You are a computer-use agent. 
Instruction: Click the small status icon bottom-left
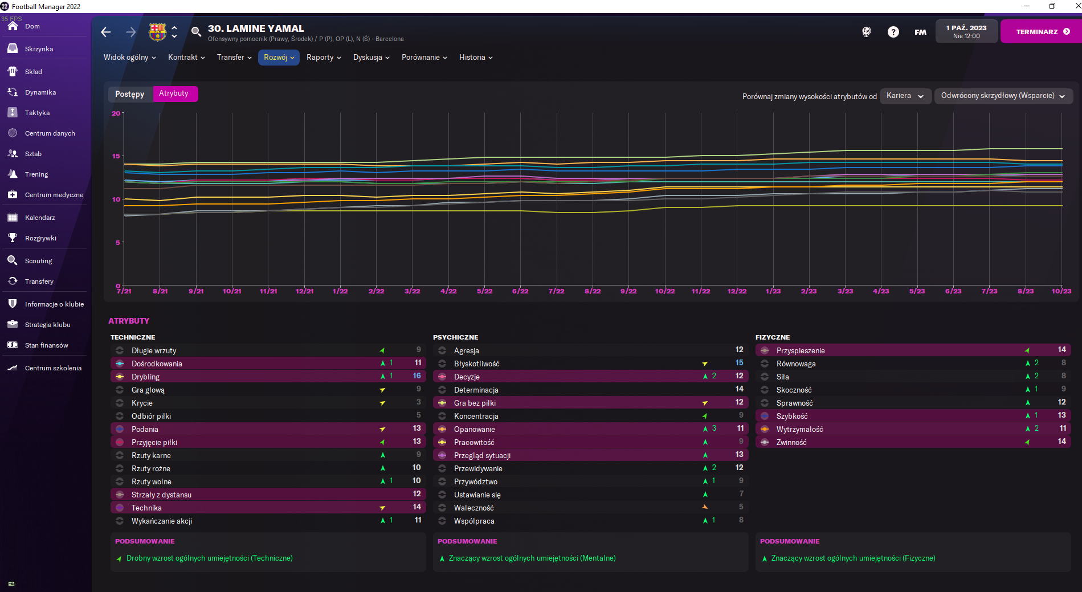[11, 583]
